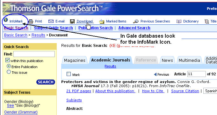Viewport: 217px width, 115px height.
Task: Switch to the Multimedia tab
Action: click(189, 60)
